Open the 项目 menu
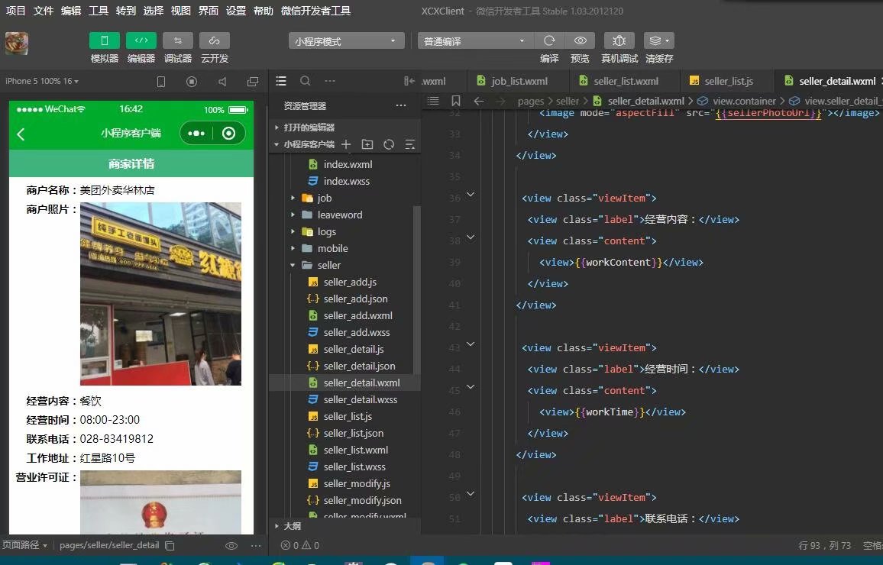883x565 pixels. 16,11
